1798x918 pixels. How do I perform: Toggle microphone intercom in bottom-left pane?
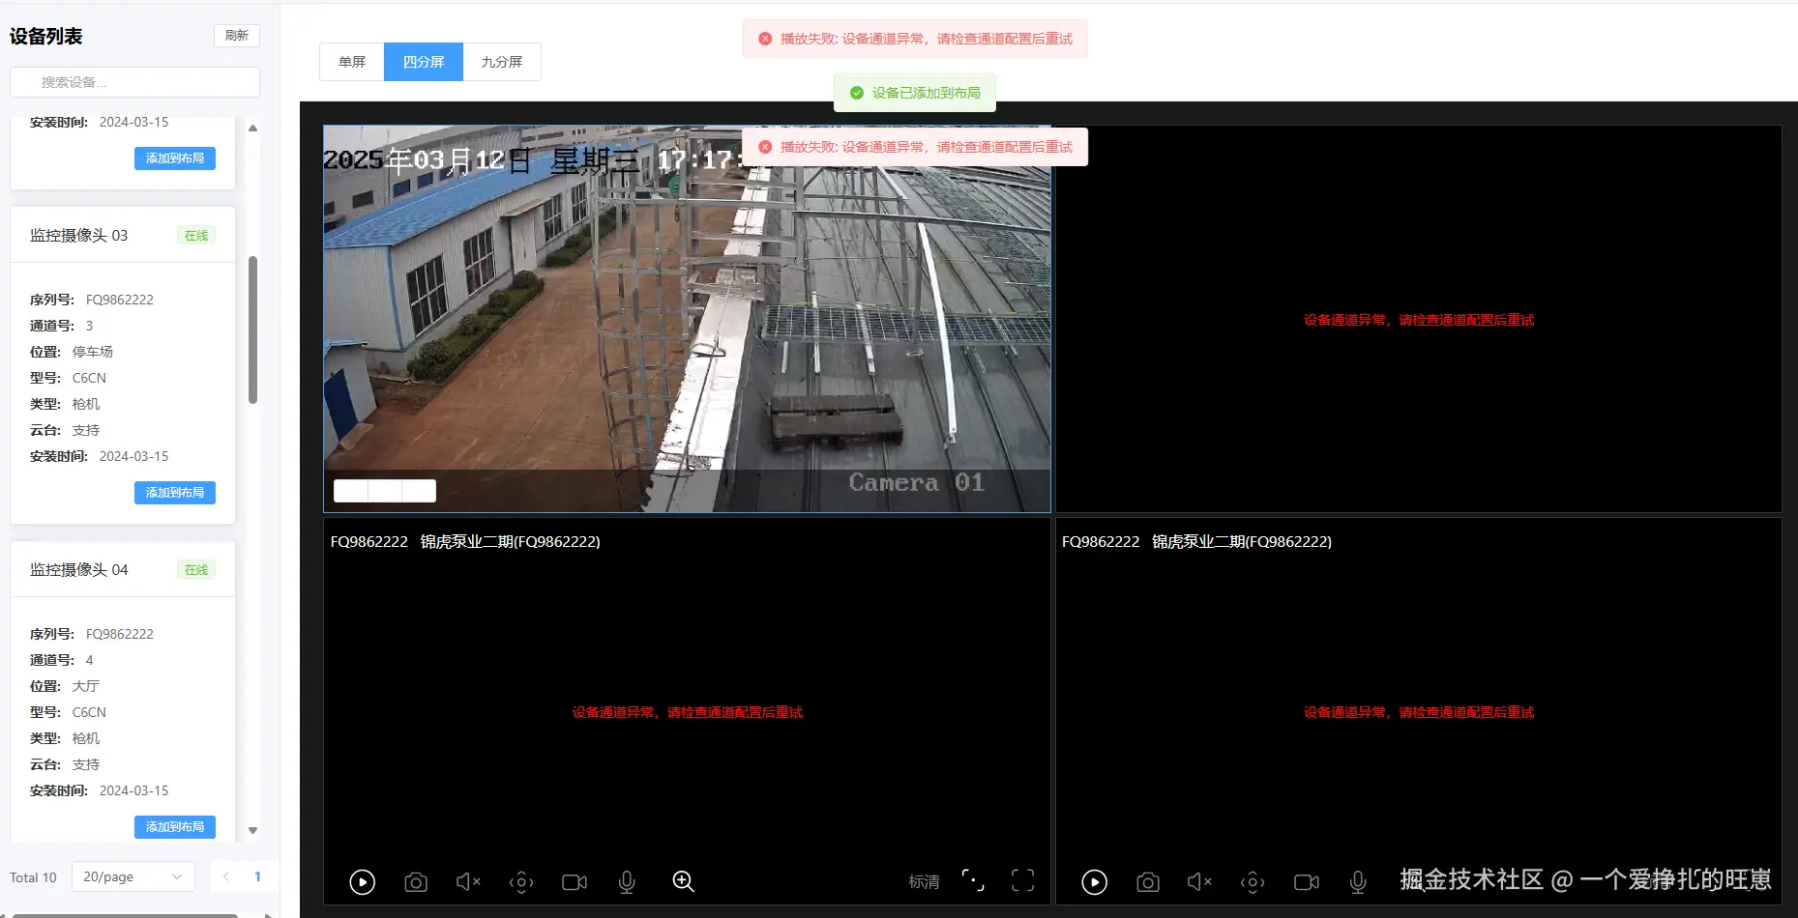click(x=627, y=881)
